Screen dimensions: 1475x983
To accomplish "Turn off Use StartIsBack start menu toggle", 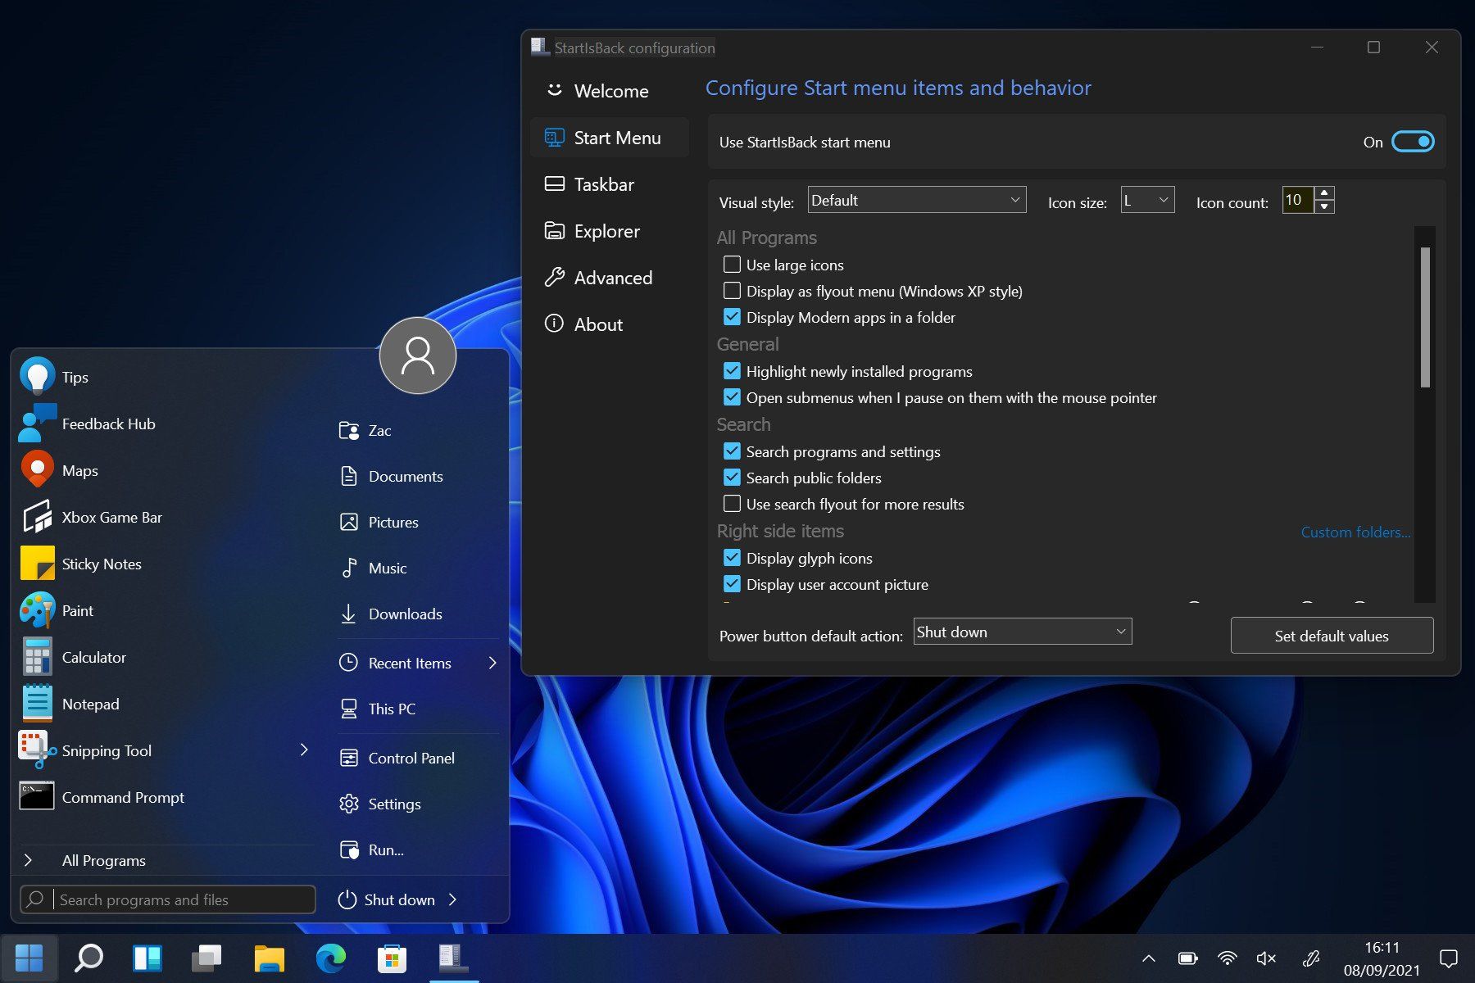I will tap(1413, 142).
